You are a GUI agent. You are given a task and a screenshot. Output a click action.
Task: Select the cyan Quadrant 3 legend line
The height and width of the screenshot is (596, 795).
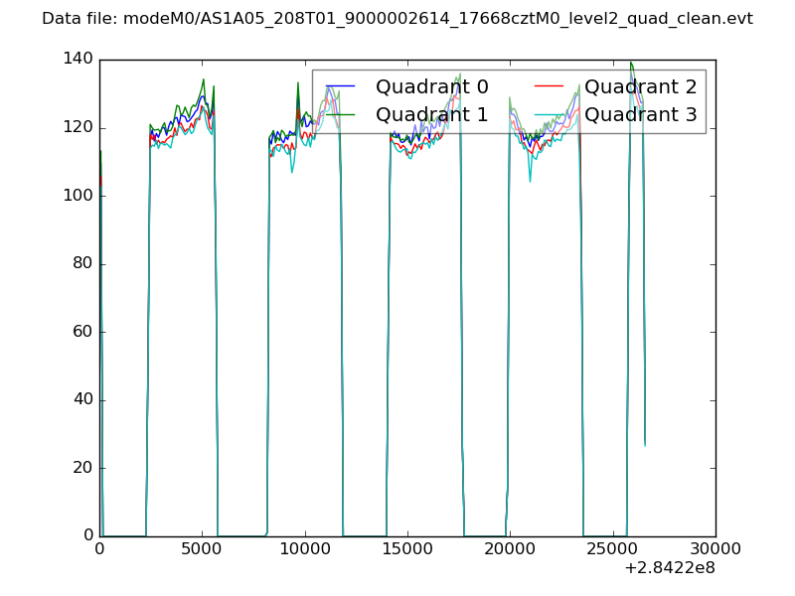[549, 115]
